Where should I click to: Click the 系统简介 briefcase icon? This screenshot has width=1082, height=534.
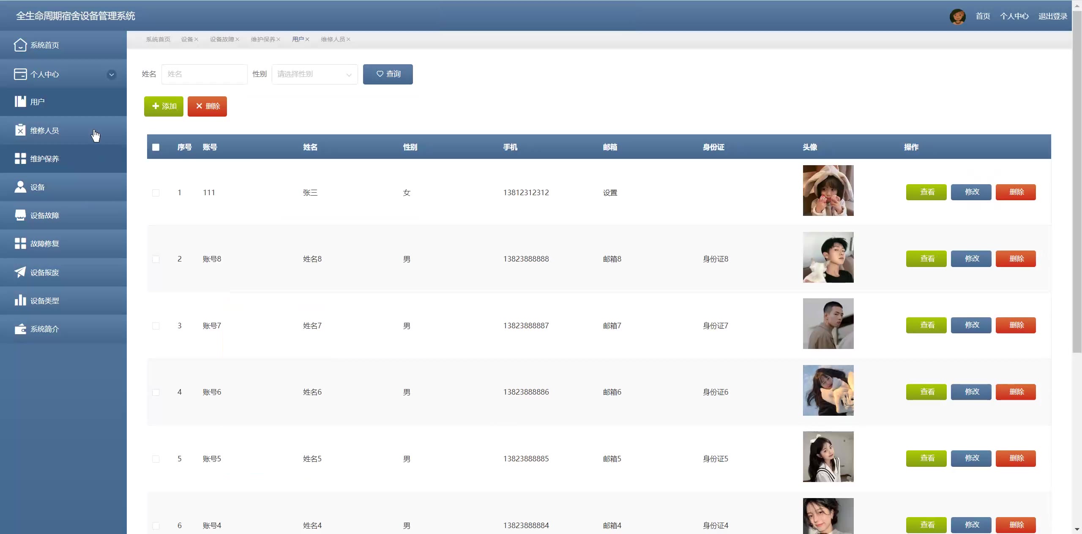(20, 329)
